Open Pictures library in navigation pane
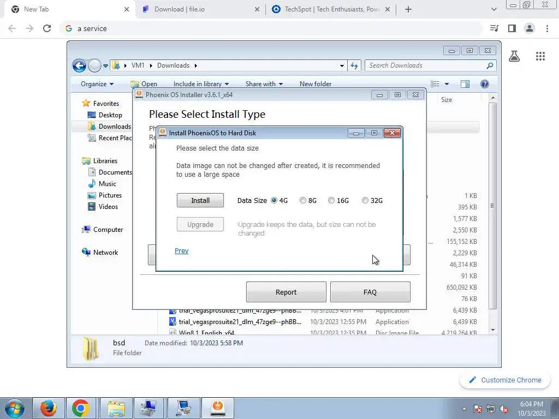This screenshot has width=559, height=419. tap(105, 195)
